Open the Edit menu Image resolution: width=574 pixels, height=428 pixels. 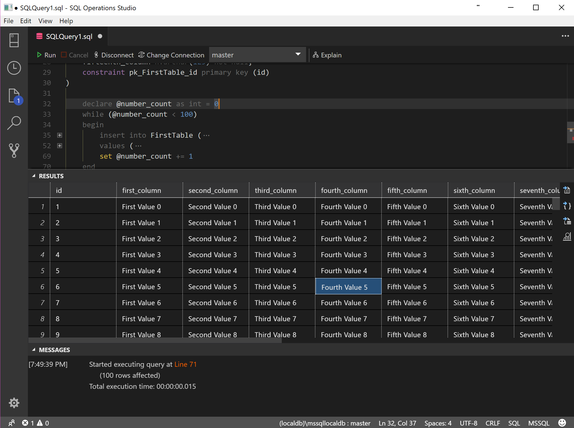click(26, 21)
